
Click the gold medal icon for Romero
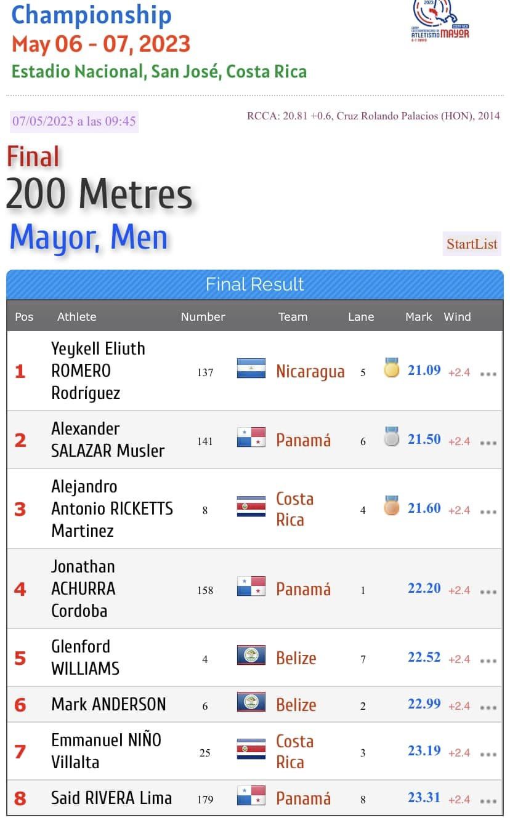pyautogui.click(x=392, y=367)
